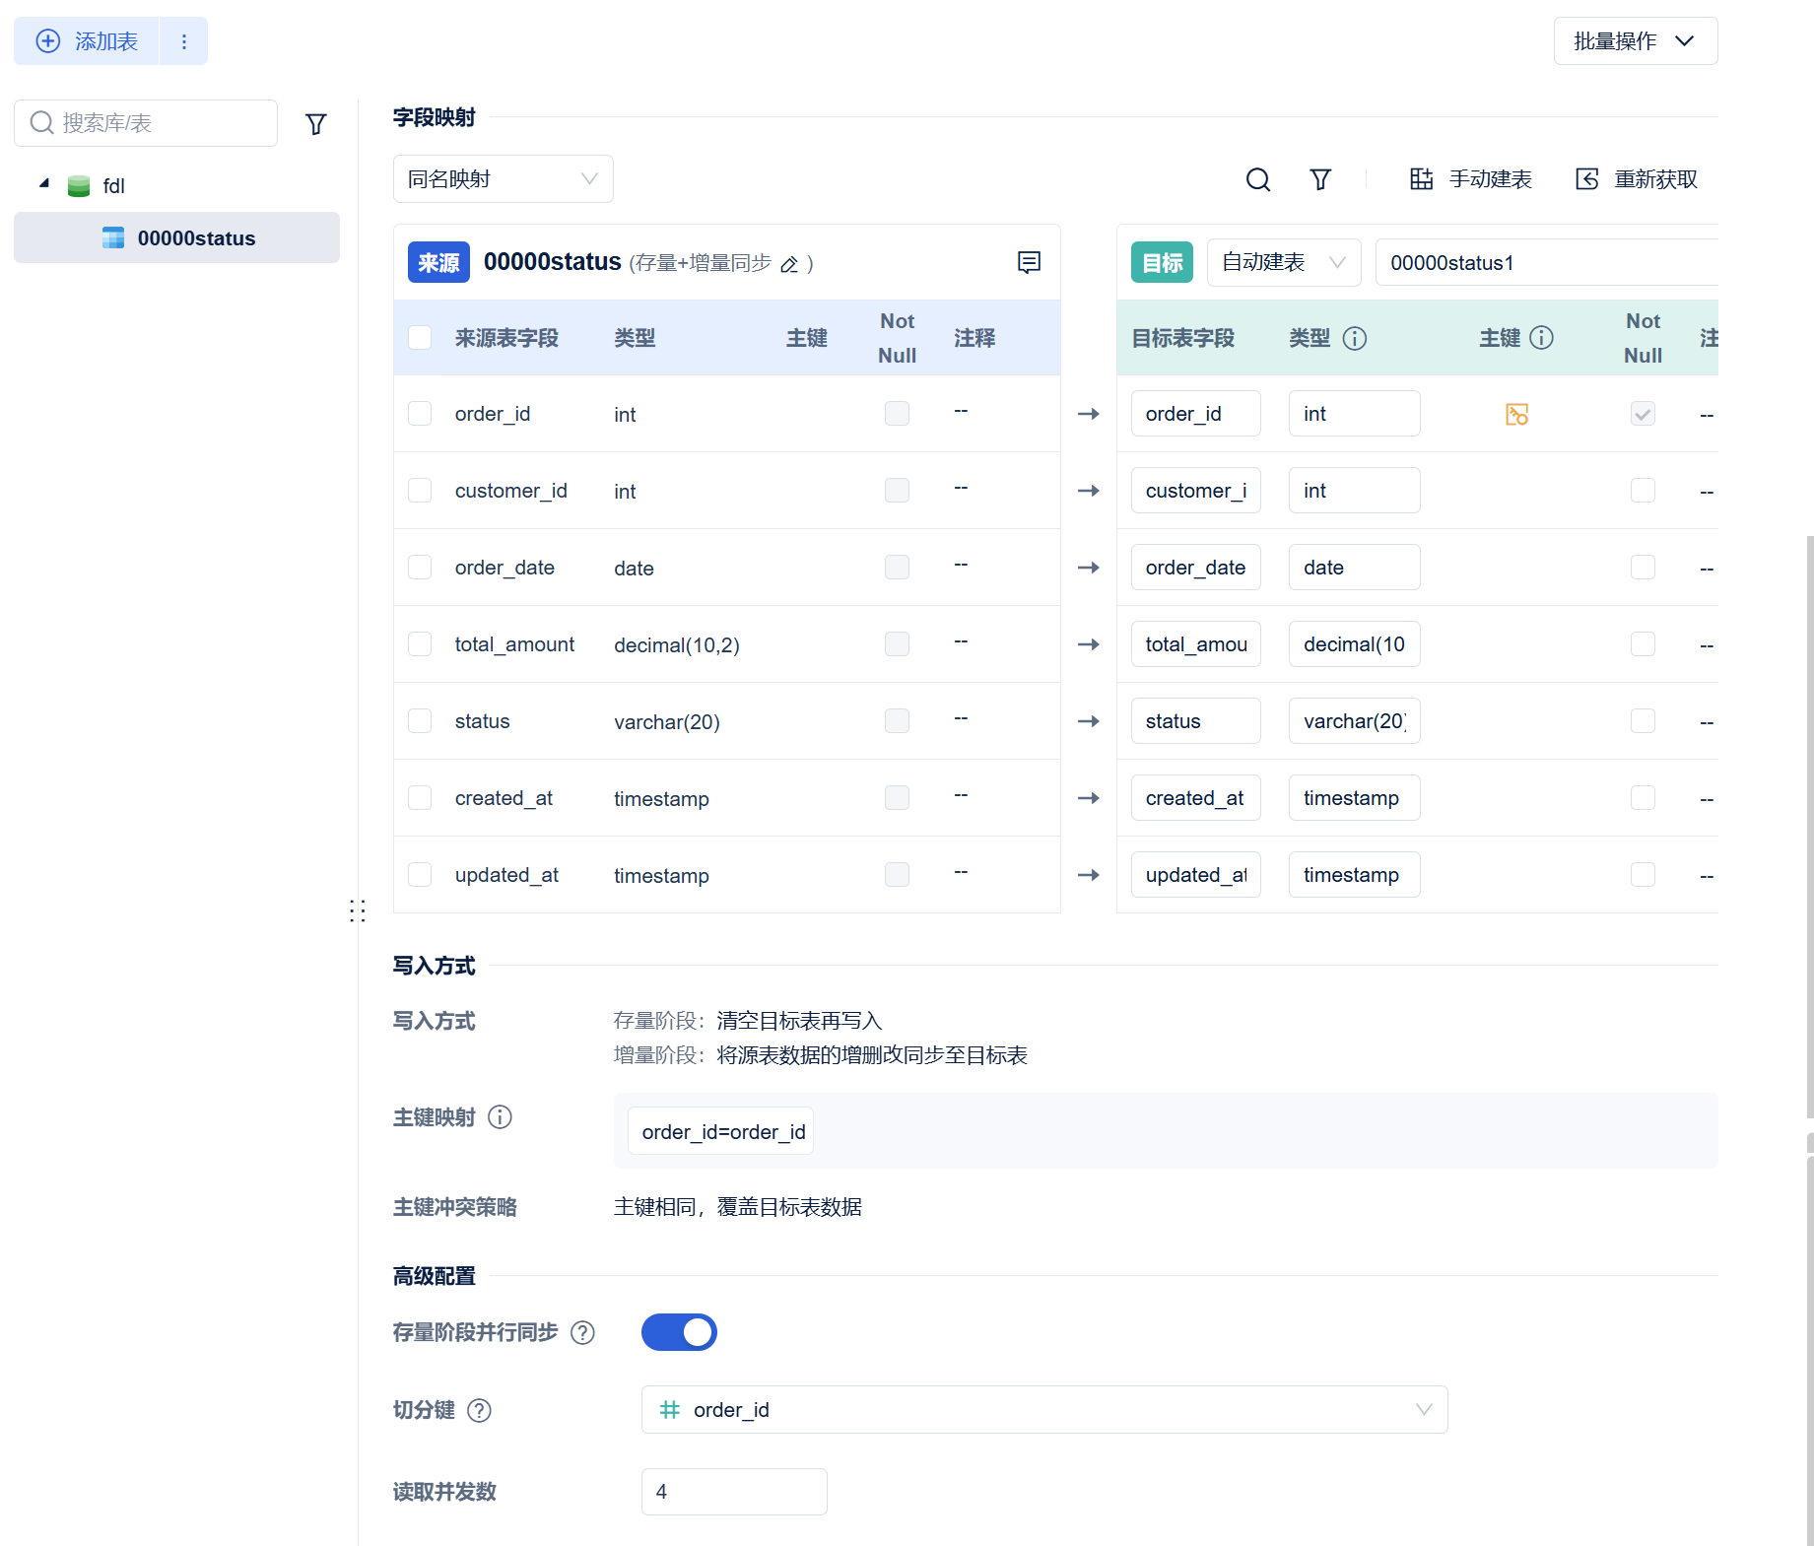
Task: Click 手动建表 button
Action: pyautogui.click(x=1470, y=179)
